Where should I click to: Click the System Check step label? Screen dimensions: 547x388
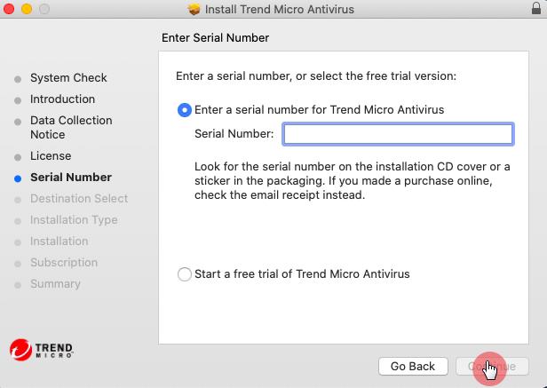[x=68, y=78]
